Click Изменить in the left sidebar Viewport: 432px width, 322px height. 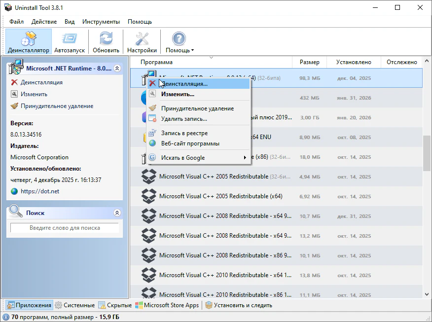[34, 94]
